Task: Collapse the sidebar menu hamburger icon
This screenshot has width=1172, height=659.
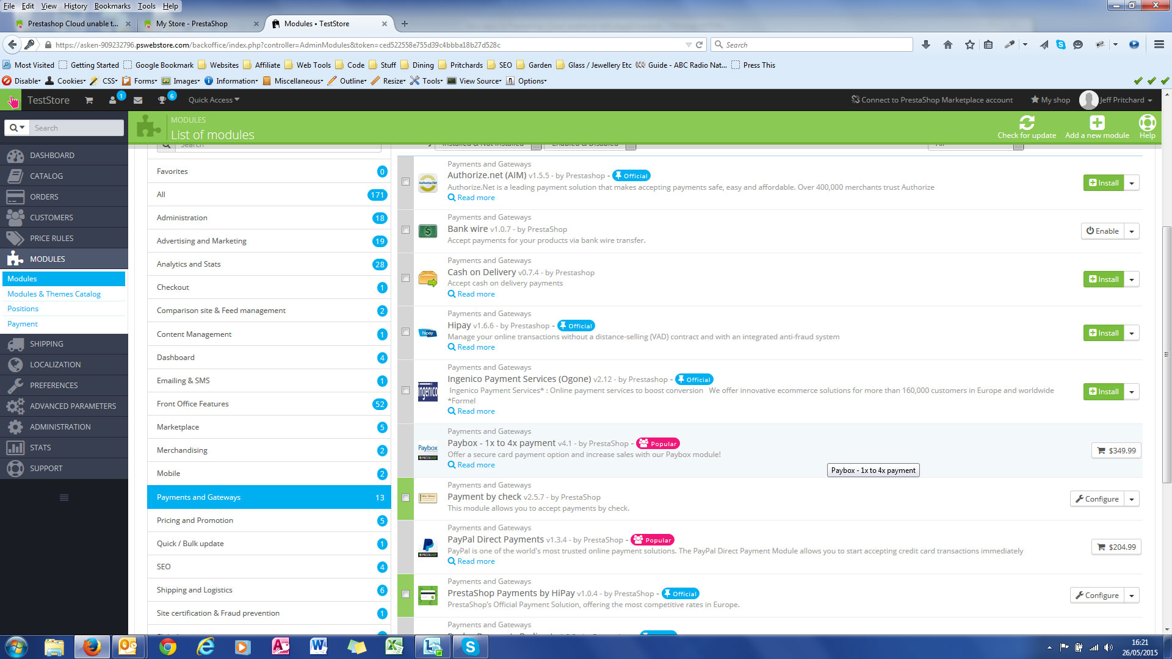Action: pyautogui.click(x=64, y=498)
